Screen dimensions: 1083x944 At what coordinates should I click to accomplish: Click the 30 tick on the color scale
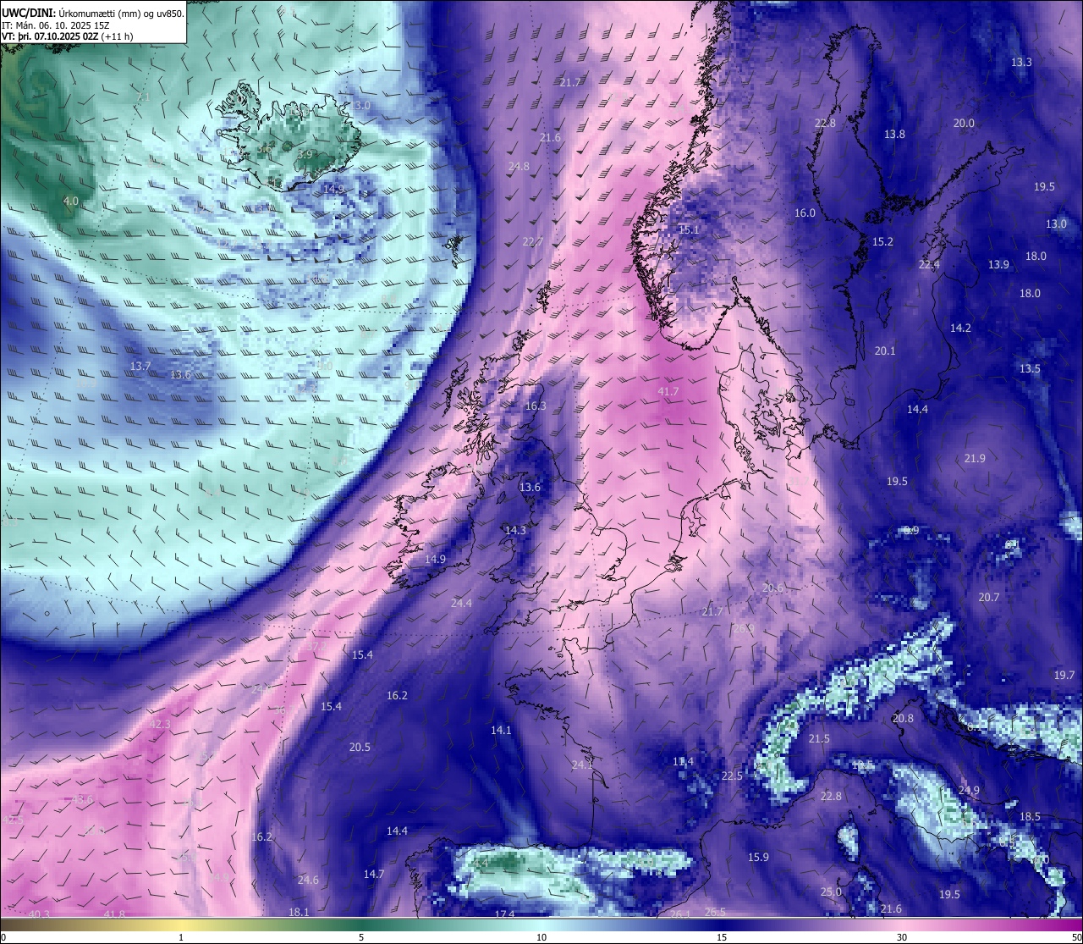click(x=902, y=937)
